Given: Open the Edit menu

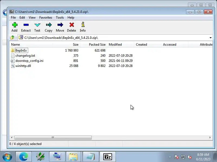Looking at the screenshot, I should pyautogui.click(x=22, y=18).
